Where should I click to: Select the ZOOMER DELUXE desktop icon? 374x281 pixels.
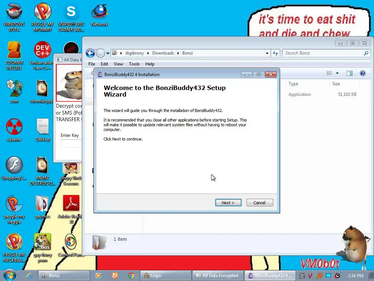pyautogui.click(x=14, y=56)
